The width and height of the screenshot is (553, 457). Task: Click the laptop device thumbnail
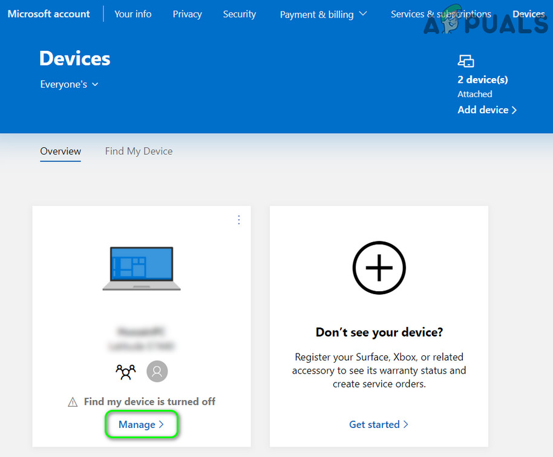point(142,269)
